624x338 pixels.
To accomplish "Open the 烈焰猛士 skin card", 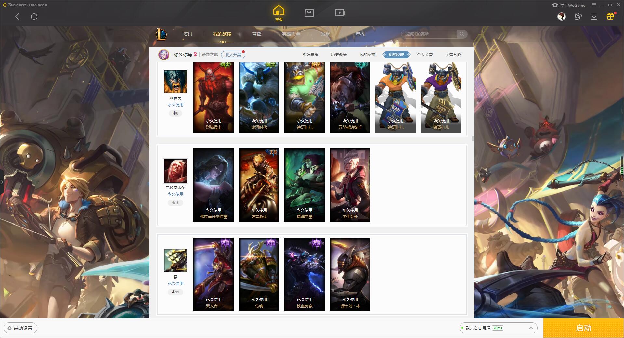I will (214, 97).
